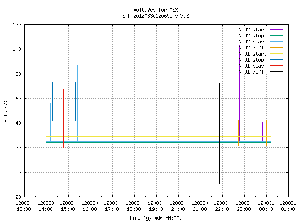Click the 120830 22:00 time tick label
This screenshot has width=297, height=222.
[x=222, y=206]
